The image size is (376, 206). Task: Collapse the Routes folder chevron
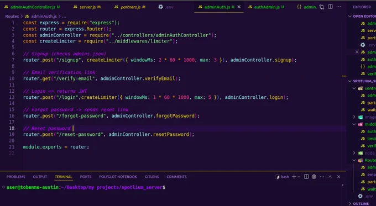[354, 160]
